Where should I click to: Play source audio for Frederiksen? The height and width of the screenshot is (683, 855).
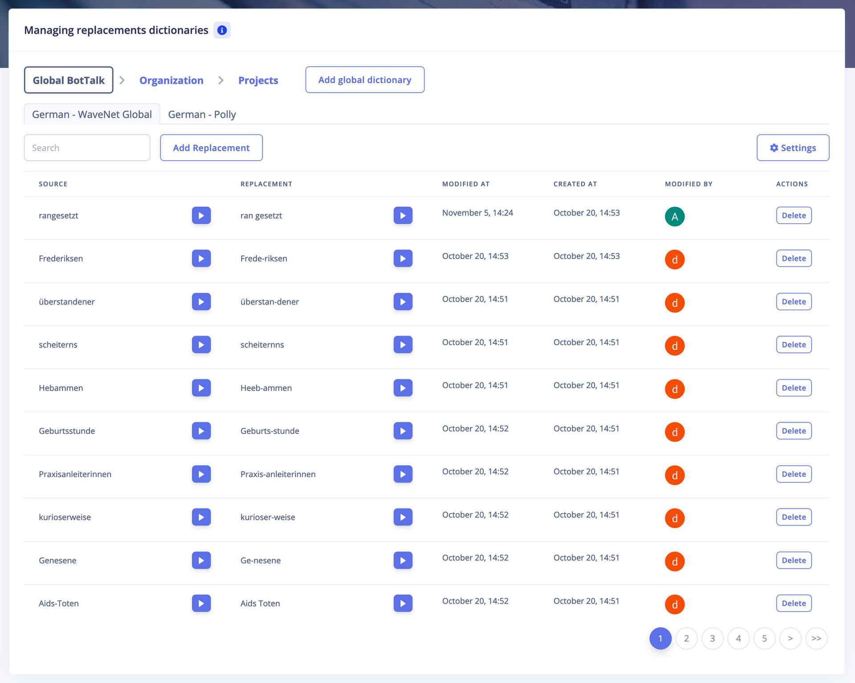(x=201, y=259)
